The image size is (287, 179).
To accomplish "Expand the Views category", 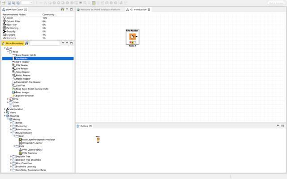I will coord(5,112).
